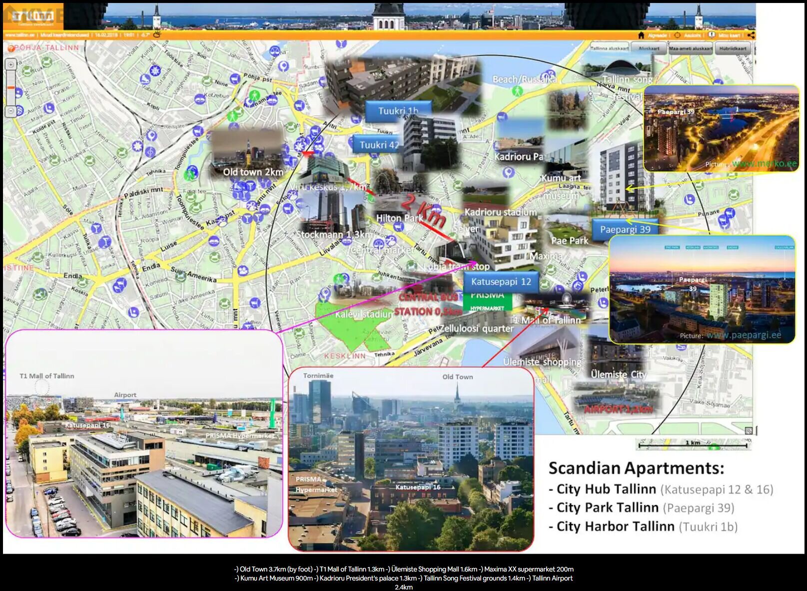807x591 pixels.
Task: Click the Katusepapi 12 blue label
Action: 501,282
